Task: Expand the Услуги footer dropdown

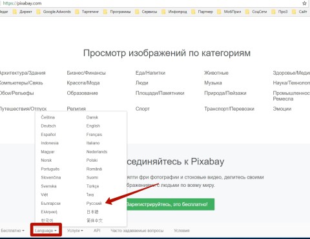Action: (75, 231)
